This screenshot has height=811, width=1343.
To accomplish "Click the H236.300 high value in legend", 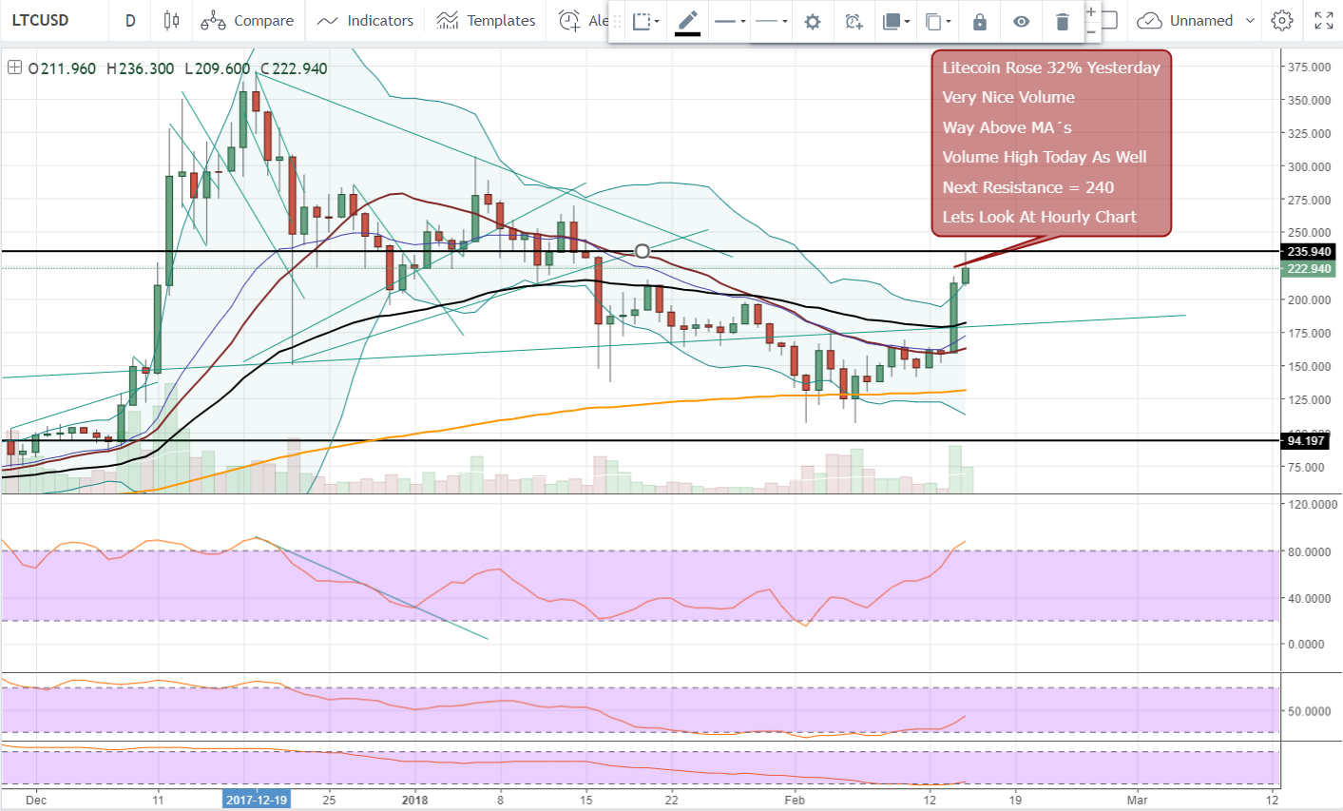I will (x=140, y=68).
